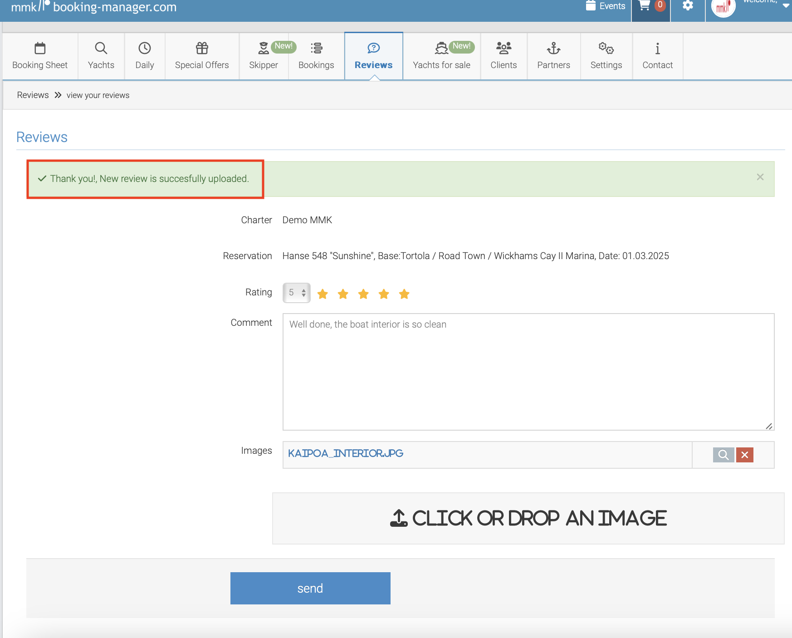The height and width of the screenshot is (638, 792).
Task: Click the MMK user avatar
Action: pyautogui.click(x=723, y=6)
